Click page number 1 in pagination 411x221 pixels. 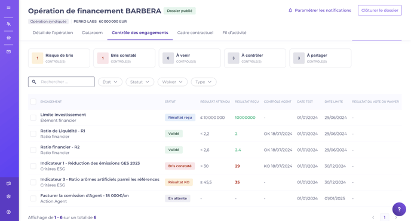tap(385, 217)
